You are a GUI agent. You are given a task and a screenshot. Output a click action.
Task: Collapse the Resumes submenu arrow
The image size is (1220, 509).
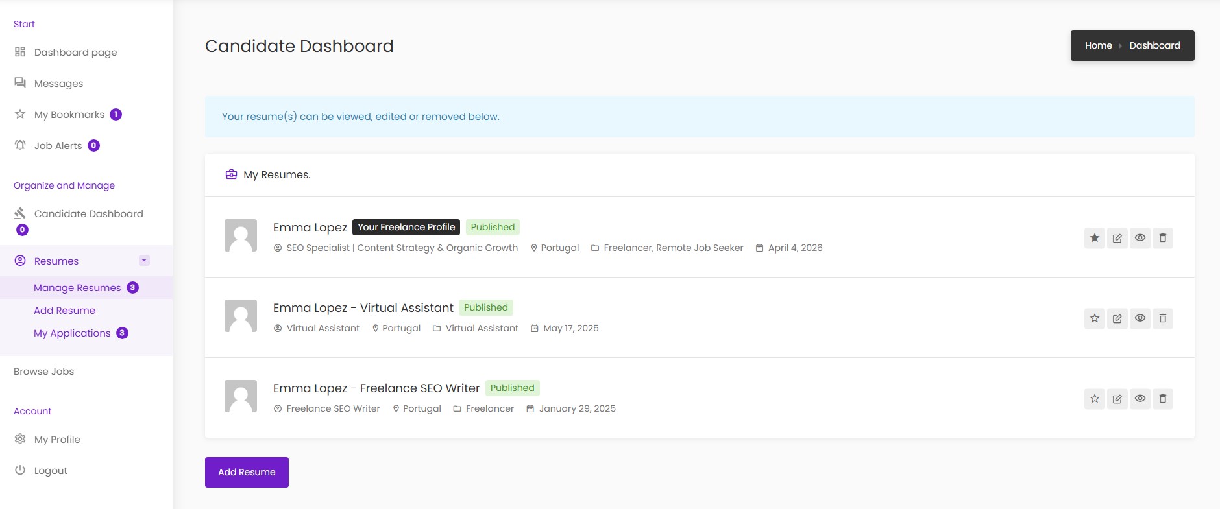pyautogui.click(x=144, y=261)
